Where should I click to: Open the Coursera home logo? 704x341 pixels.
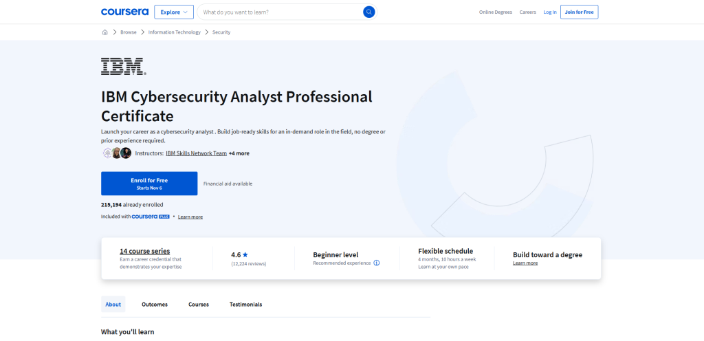click(124, 12)
